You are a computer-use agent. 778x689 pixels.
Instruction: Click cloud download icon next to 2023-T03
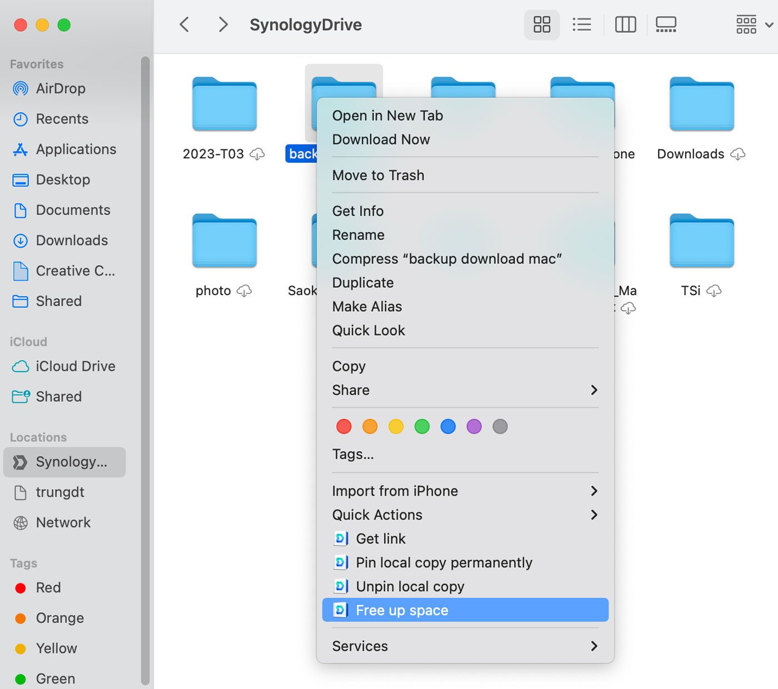pos(257,154)
